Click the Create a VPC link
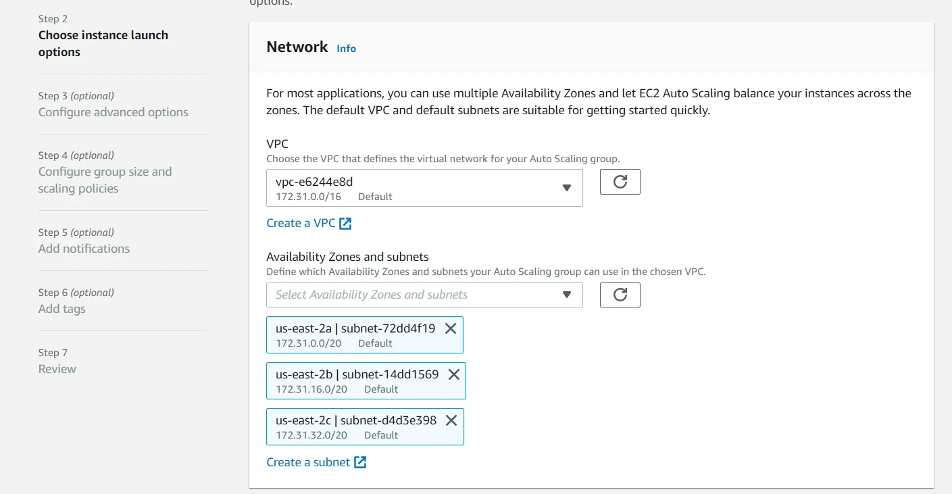The width and height of the screenshot is (952, 494). pos(301,223)
